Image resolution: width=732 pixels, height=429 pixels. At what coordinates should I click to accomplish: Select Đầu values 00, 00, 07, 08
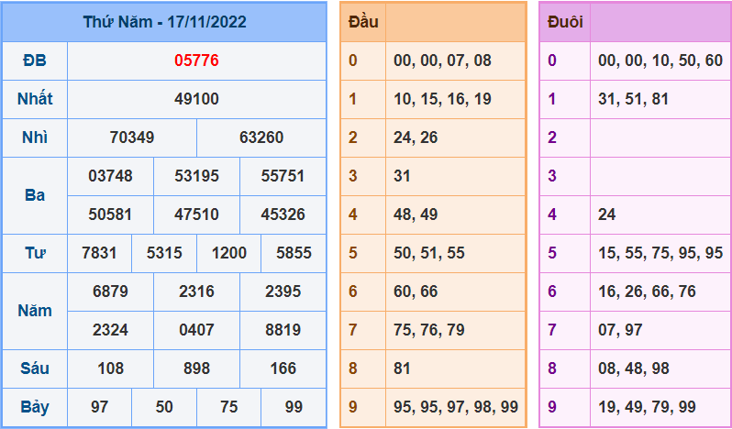point(442,60)
